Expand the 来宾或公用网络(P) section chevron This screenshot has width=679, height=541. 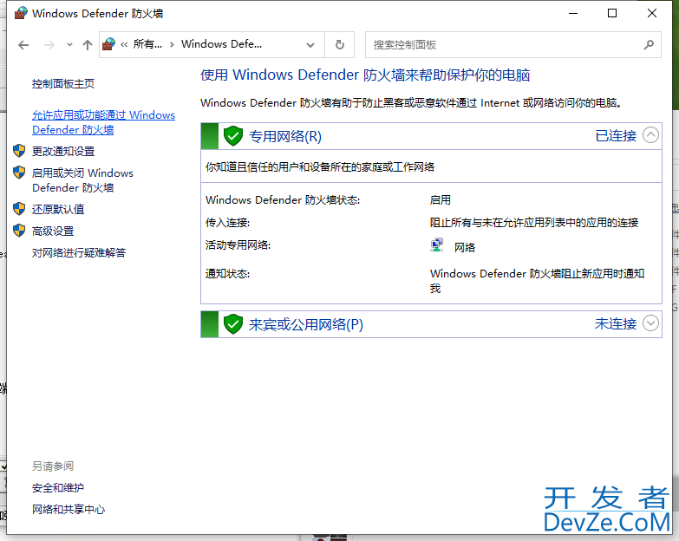650,323
